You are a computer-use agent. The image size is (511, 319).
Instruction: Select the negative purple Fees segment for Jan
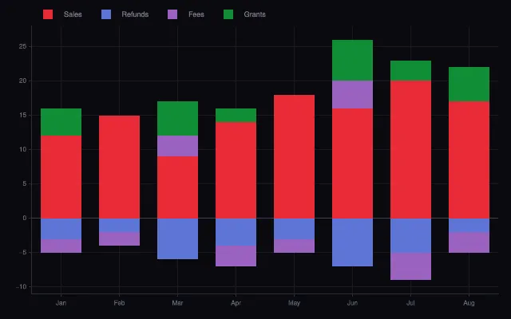point(61,246)
